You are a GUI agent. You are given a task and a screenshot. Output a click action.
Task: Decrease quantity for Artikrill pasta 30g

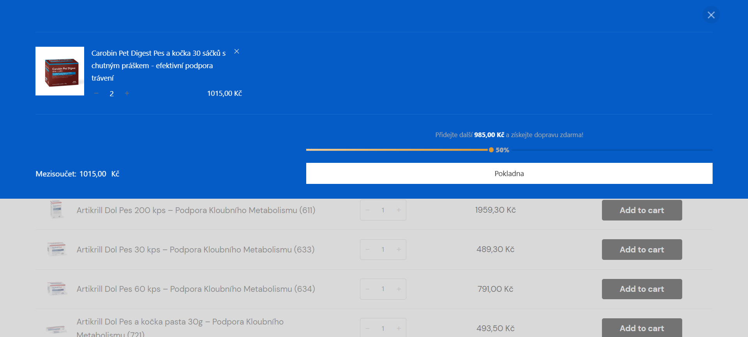[367, 328]
